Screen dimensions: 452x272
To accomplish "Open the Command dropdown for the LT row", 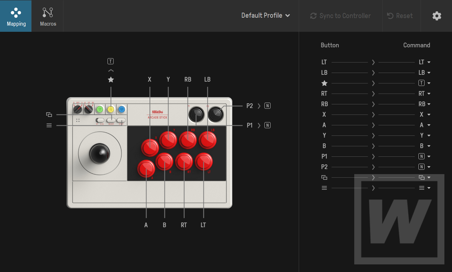I will pyautogui.click(x=425, y=62).
